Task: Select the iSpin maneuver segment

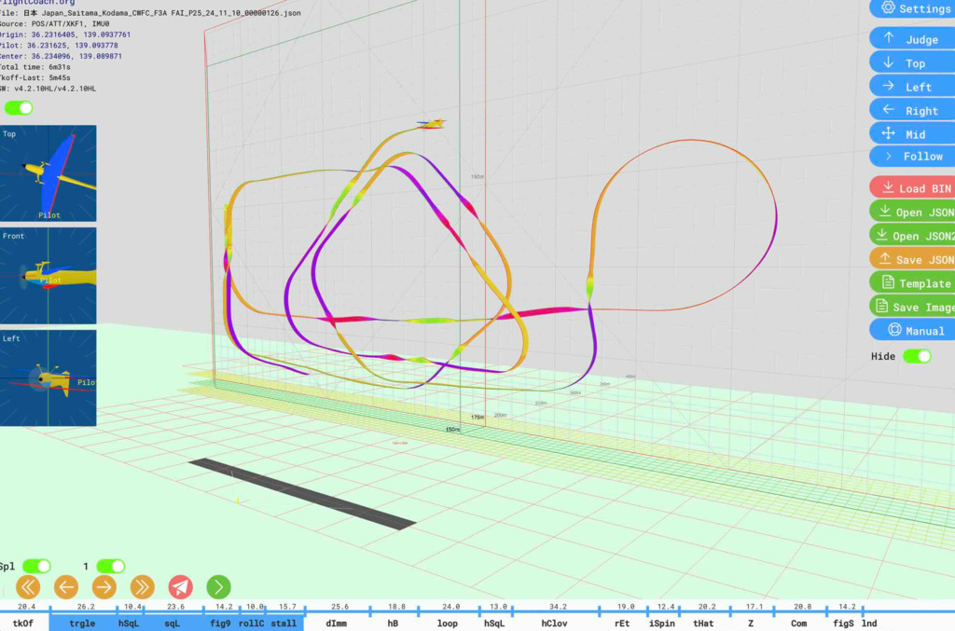Action: coord(662,623)
